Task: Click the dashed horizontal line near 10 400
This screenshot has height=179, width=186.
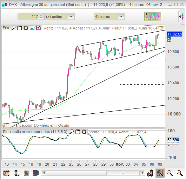Action: tap(142, 84)
